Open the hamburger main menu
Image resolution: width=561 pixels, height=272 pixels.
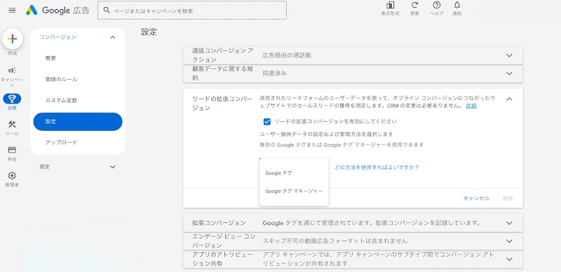click(12, 10)
